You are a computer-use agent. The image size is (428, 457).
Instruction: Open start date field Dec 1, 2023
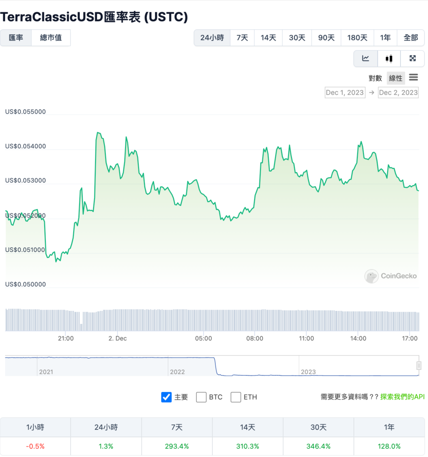[x=345, y=93]
